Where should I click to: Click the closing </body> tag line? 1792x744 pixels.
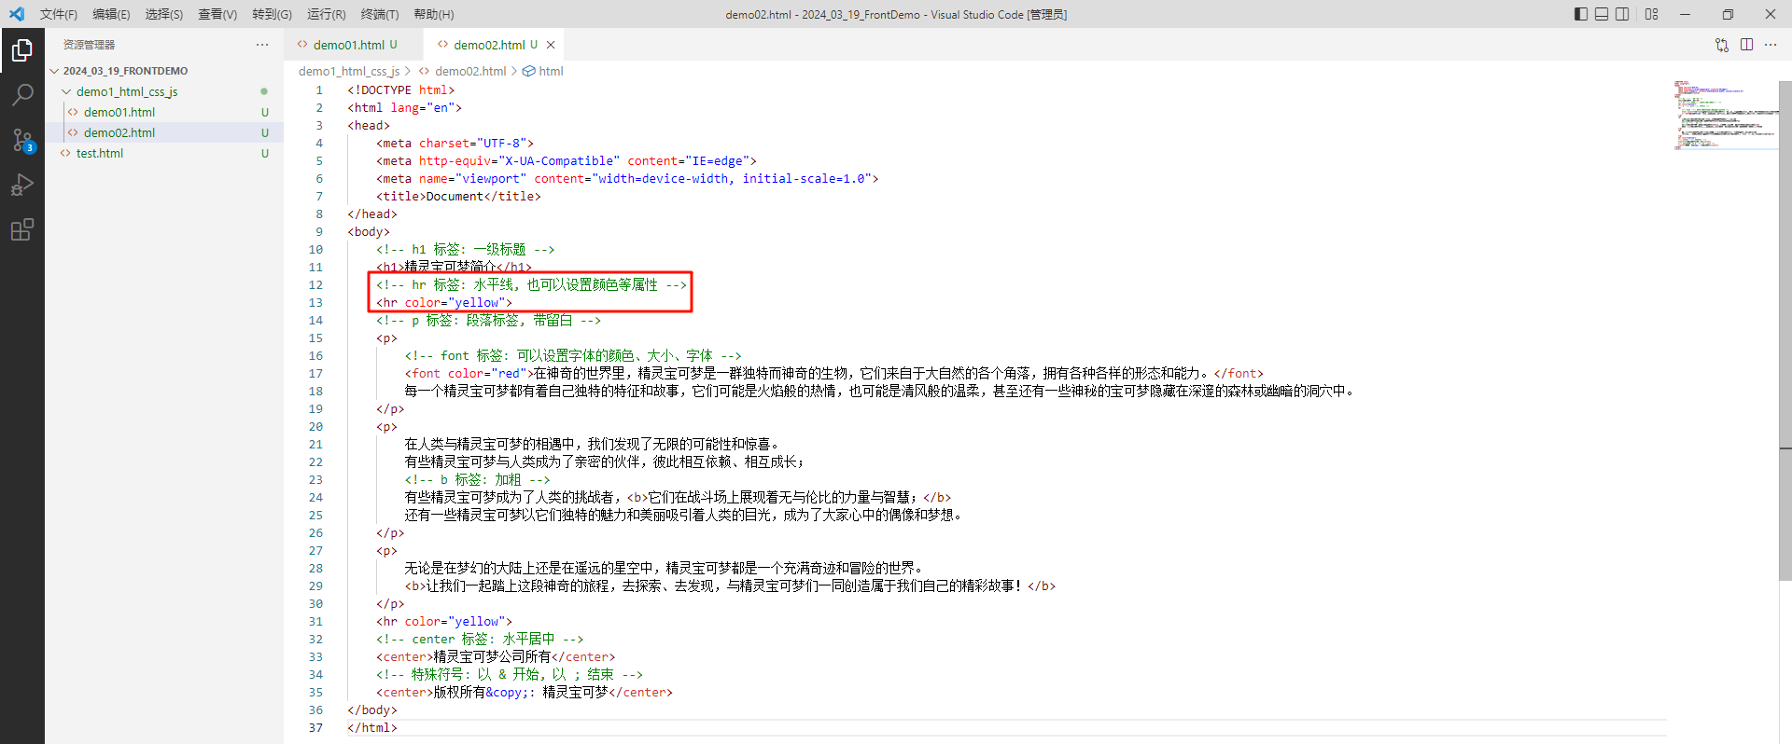[372, 710]
